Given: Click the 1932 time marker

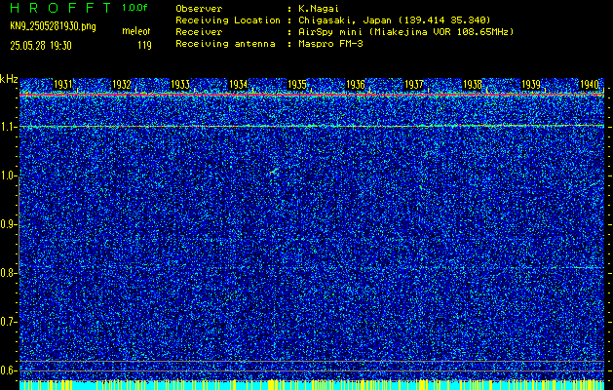Looking at the screenshot, I should click(x=122, y=85).
